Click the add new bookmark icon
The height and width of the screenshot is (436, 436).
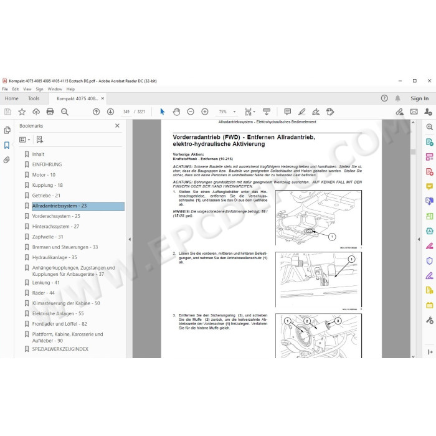(40, 140)
